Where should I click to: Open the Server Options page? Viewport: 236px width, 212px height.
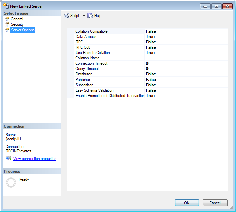pyautogui.click(x=22, y=30)
